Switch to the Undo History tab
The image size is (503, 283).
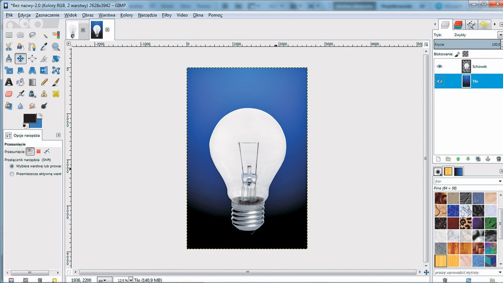(484, 25)
